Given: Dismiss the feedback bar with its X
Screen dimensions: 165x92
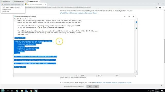Looking at the screenshot, I should pyautogui.click(x=162, y=85).
